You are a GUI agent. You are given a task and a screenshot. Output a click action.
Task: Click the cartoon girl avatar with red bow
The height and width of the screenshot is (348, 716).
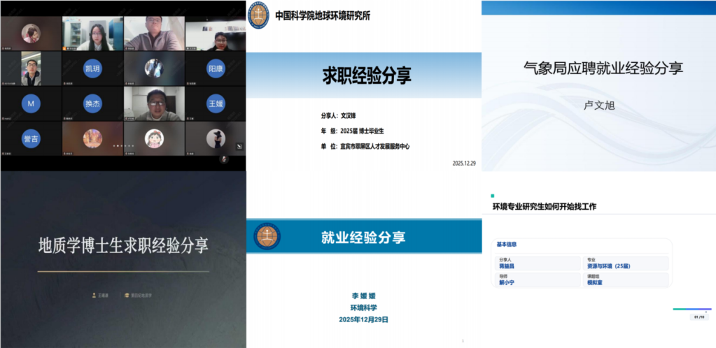(154, 138)
